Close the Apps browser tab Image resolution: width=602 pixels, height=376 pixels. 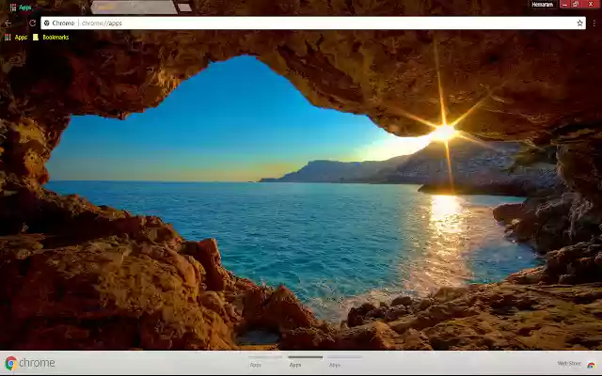pos(84,8)
